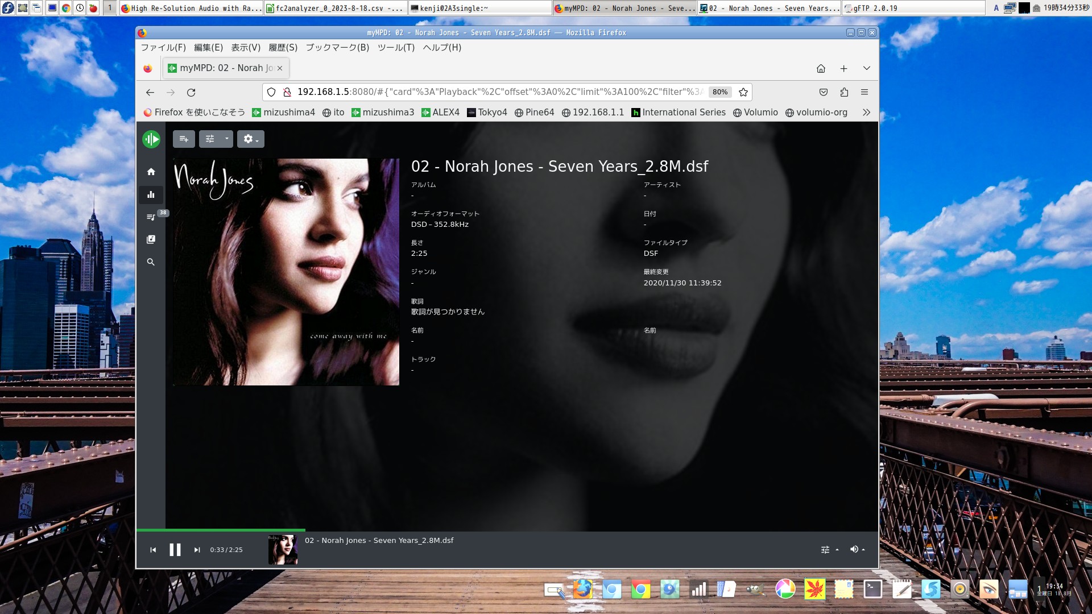Open the myMPD home screen from sidebar
The width and height of the screenshot is (1092, 614).
(x=151, y=171)
